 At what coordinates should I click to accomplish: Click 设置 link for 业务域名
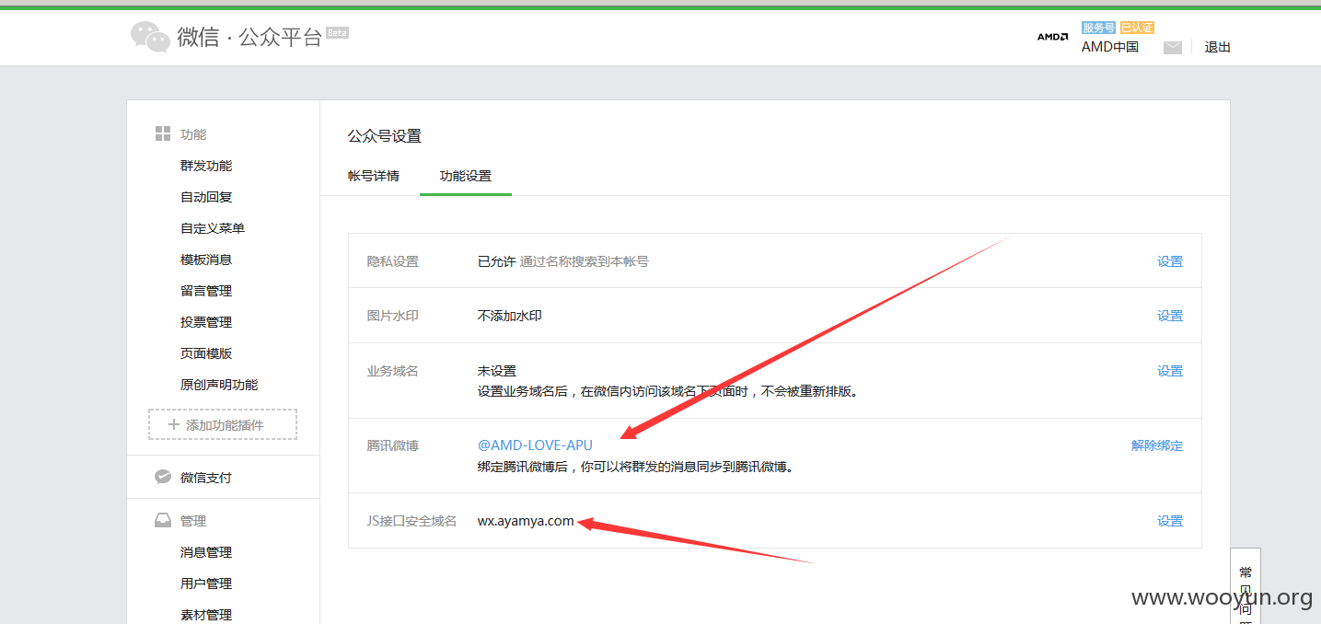tap(1170, 371)
